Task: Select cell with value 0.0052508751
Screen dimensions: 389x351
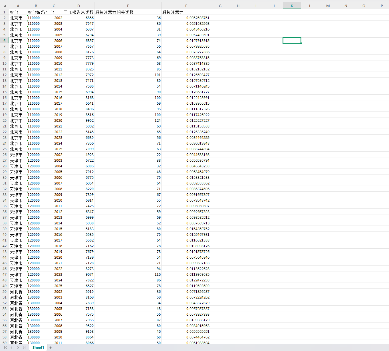Action: (186, 18)
